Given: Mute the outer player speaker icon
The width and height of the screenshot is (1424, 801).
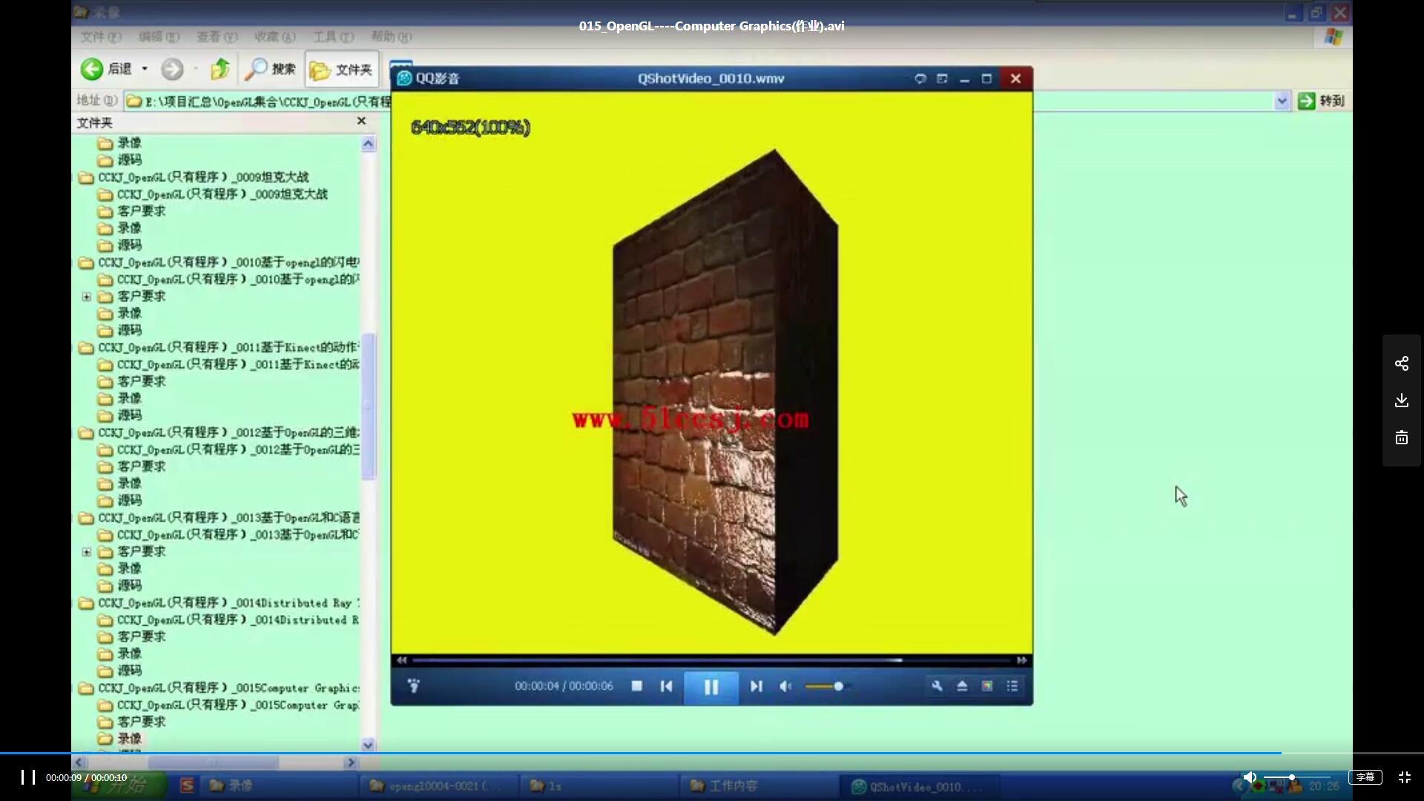Looking at the screenshot, I should pyautogui.click(x=1250, y=777).
